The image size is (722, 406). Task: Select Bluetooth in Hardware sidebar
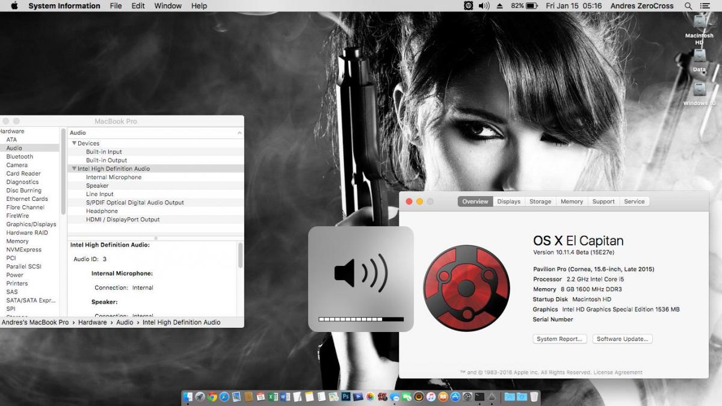(x=19, y=156)
